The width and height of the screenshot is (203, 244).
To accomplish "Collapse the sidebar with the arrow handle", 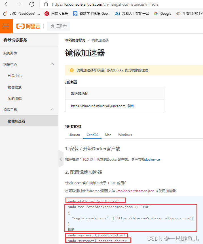I will point(61,159).
